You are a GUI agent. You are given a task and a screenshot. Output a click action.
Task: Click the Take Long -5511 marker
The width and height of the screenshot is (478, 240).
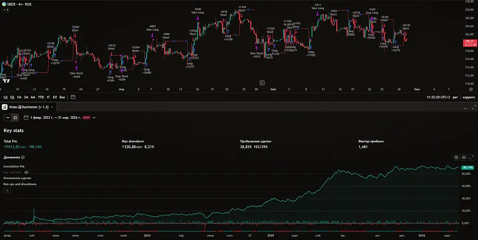pos(318,7)
